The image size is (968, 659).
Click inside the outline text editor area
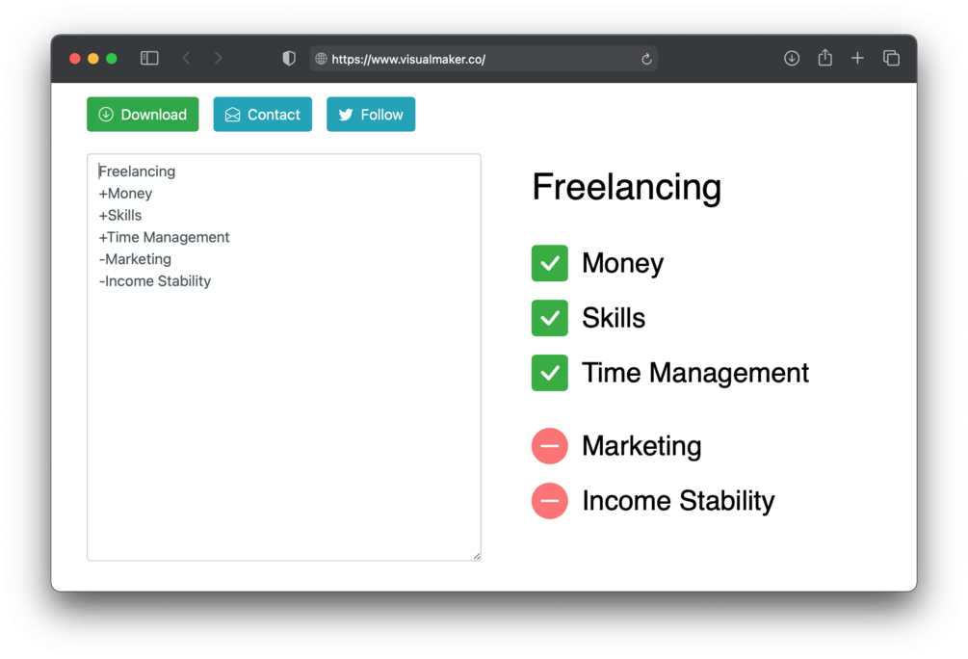click(x=284, y=356)
